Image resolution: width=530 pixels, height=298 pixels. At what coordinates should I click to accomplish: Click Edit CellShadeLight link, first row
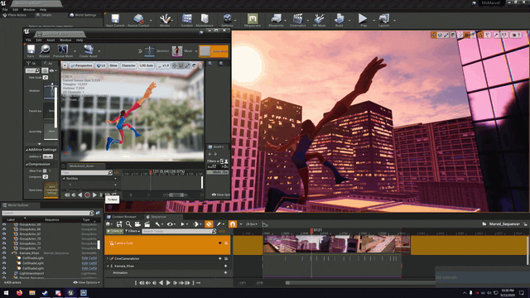(89, 258)
